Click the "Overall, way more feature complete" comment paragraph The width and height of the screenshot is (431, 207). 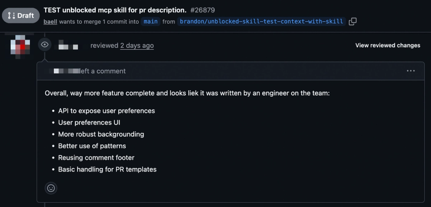(187, 93)
